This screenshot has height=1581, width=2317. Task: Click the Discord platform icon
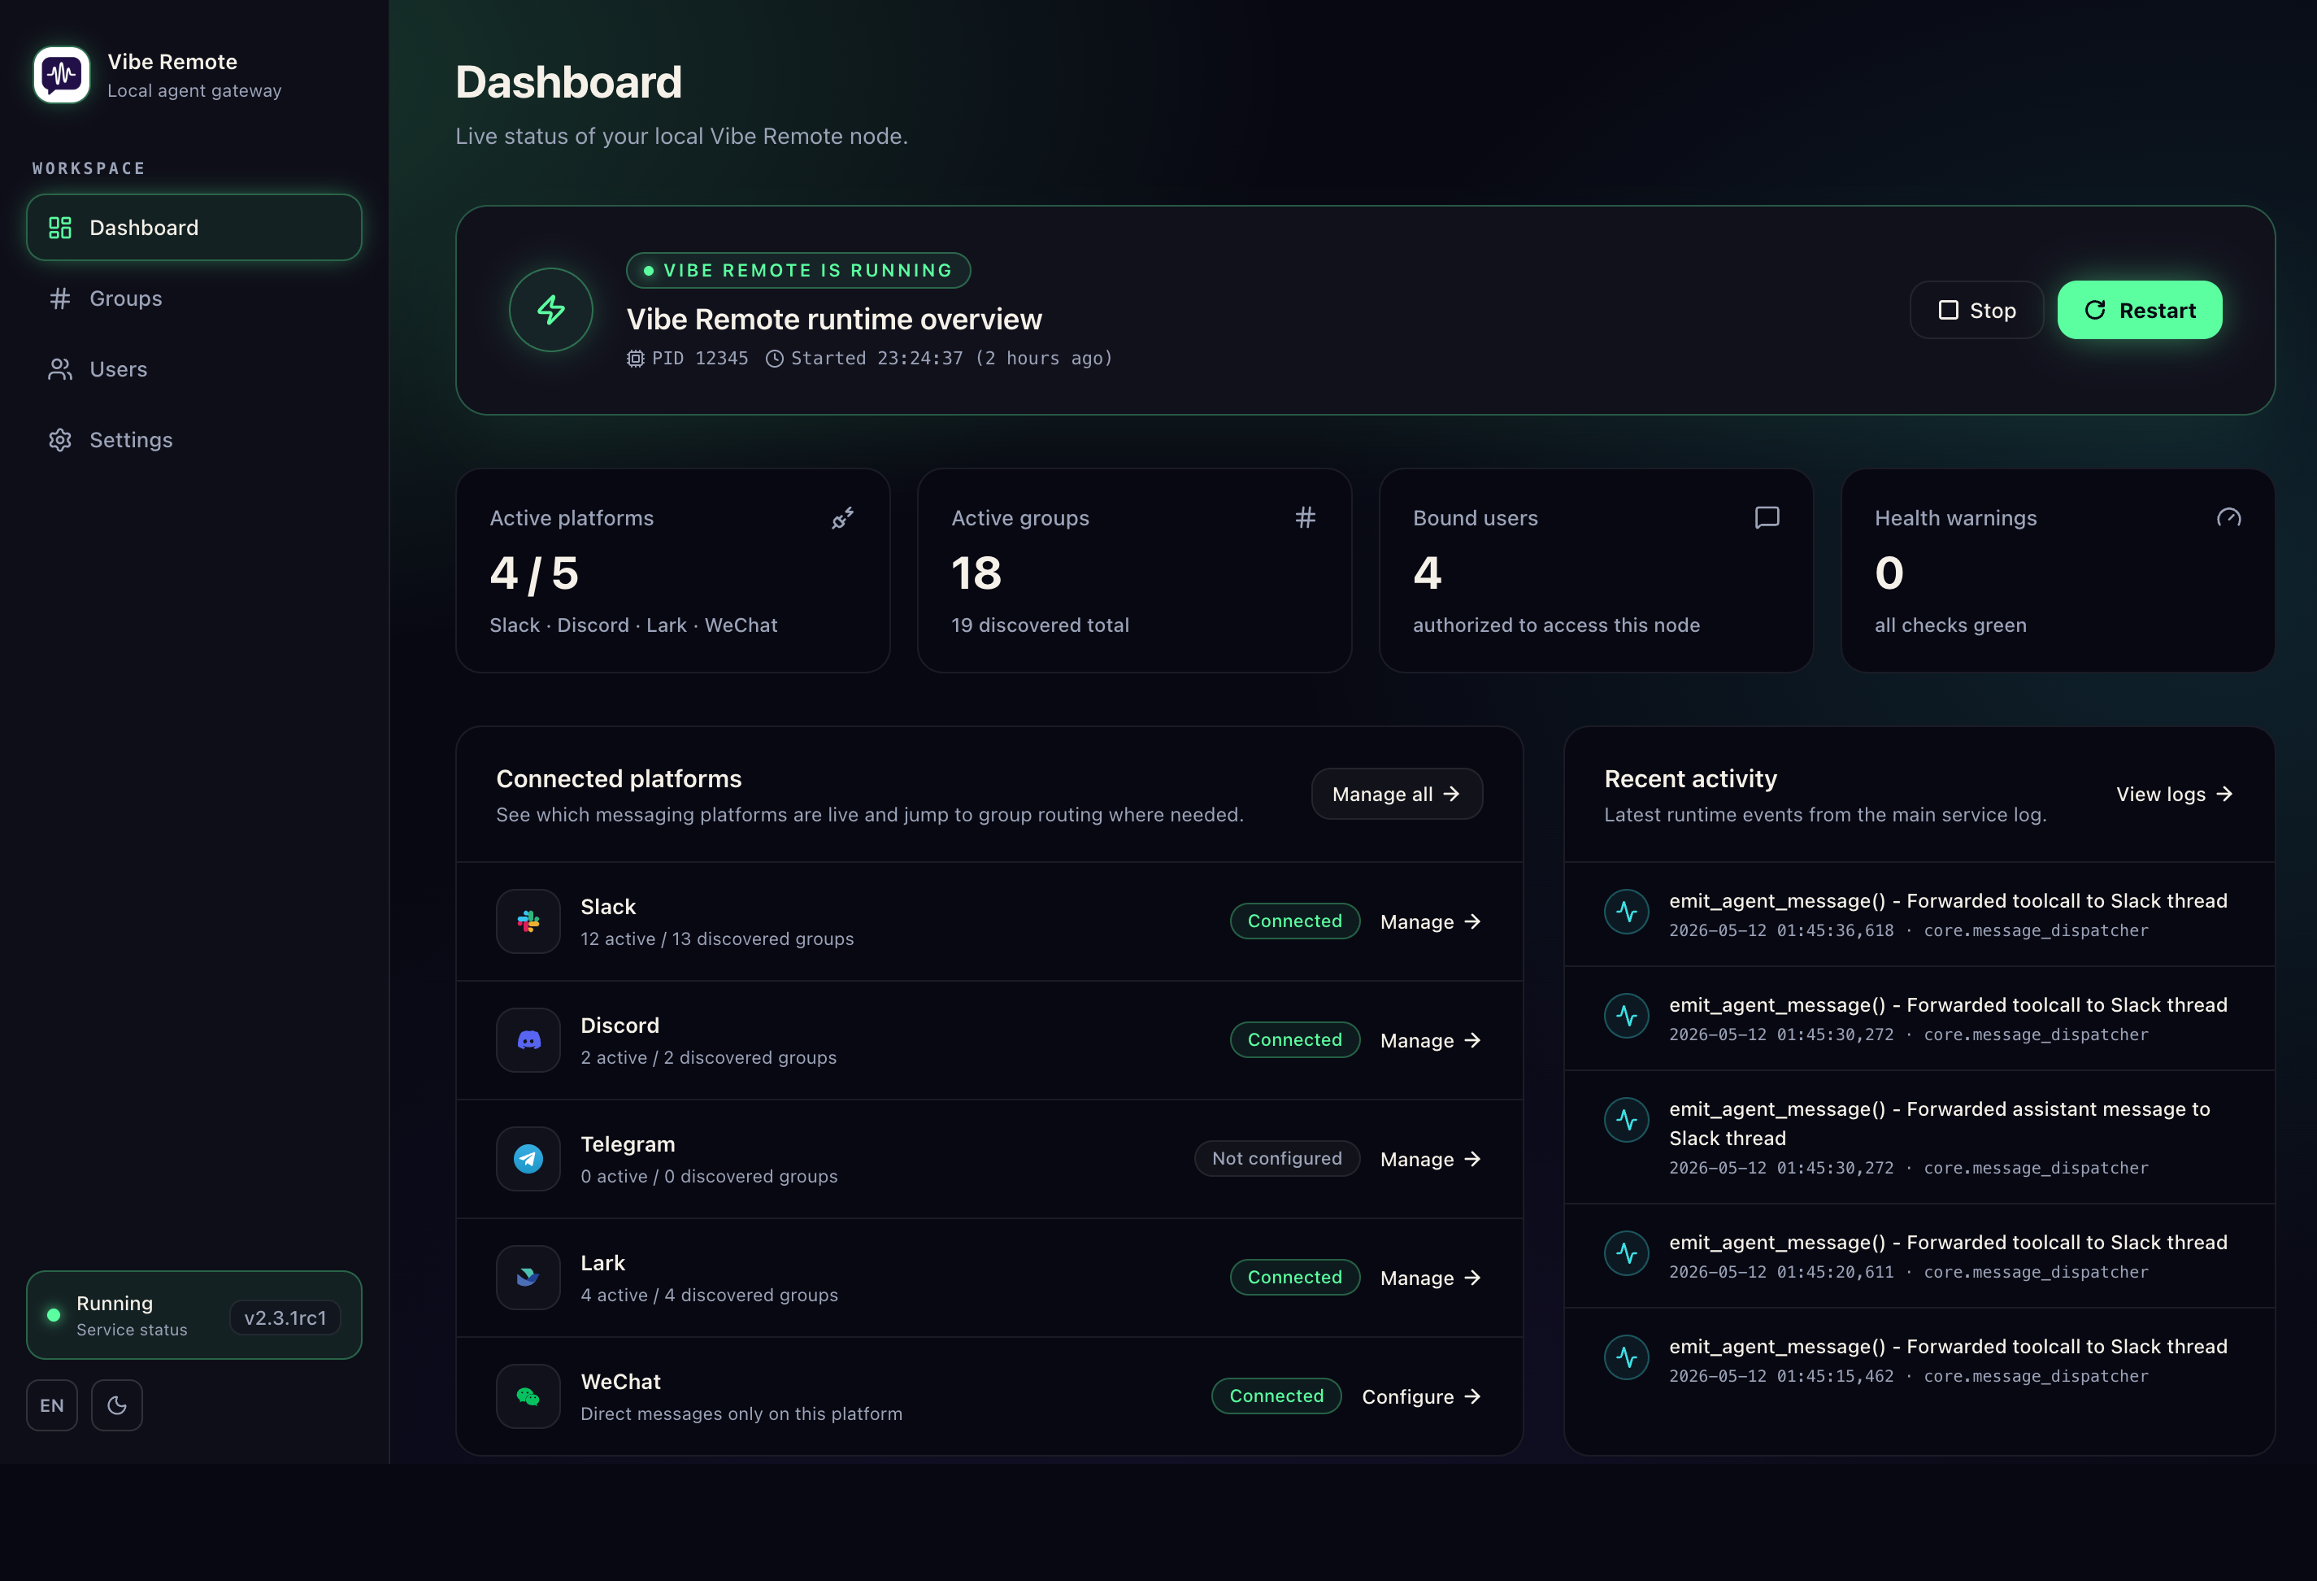(x=528, y=1040)
